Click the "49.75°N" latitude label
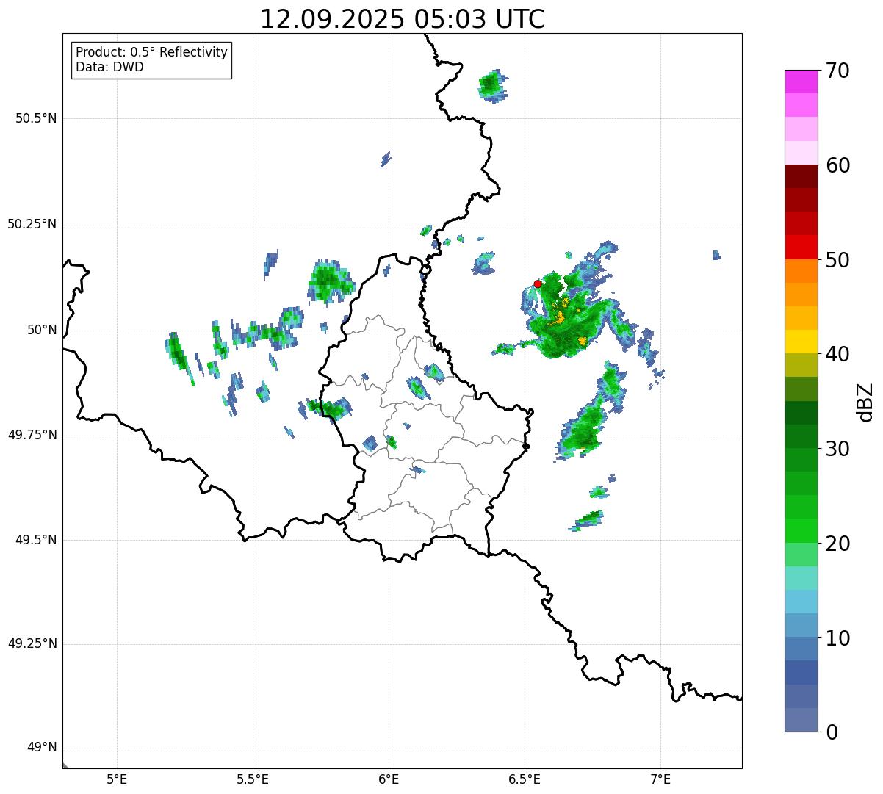The width and height of the screenshot is (883, 794). click(32, 435)
